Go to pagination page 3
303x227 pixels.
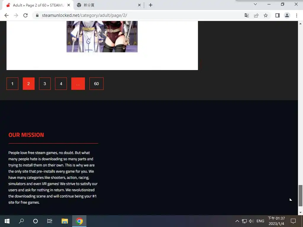[45, 84]
